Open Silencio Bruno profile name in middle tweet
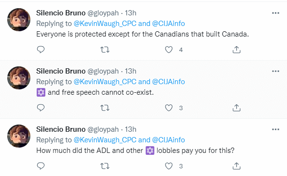This screenshot has height=176, width=287. (x=61, y=71)
